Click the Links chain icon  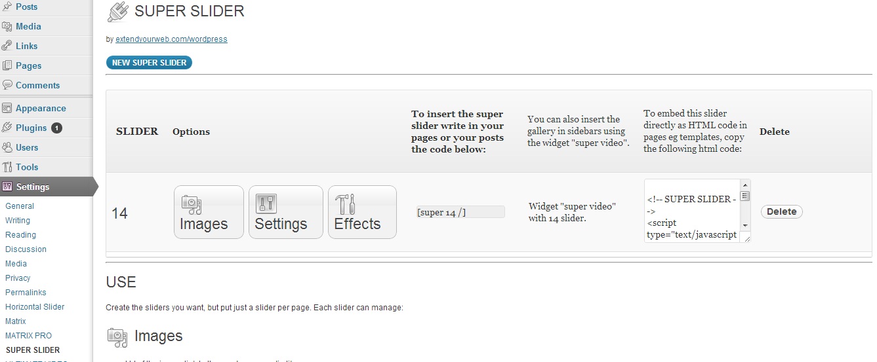pyautogui.click(x=7, y=46)
